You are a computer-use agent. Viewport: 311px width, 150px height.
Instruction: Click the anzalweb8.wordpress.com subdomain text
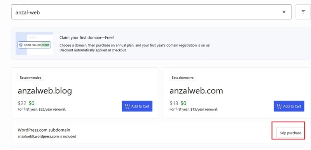[38, 136]
